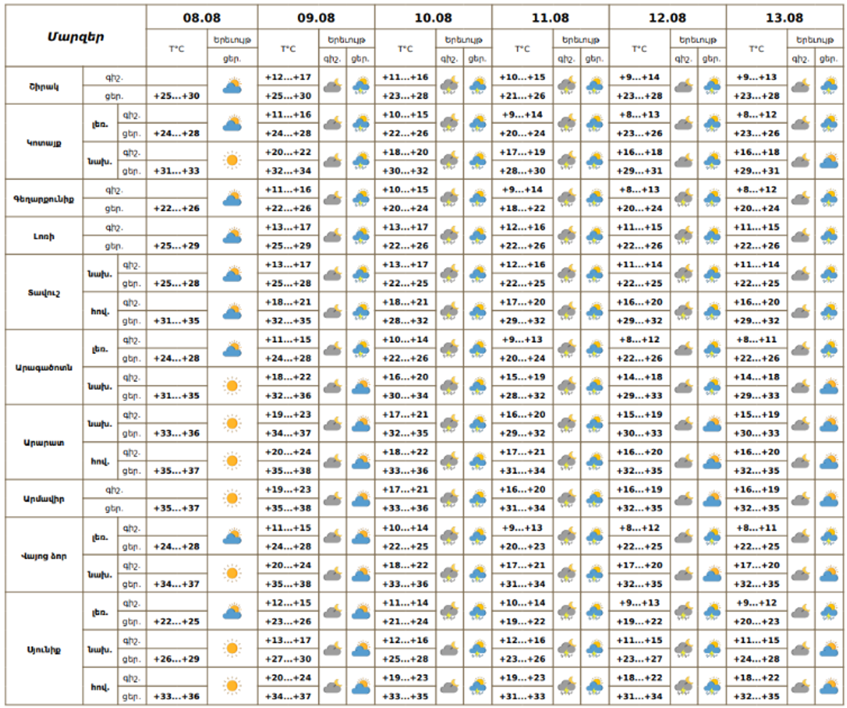847x708 pixels.
Task: Select the 08.08 weather icon for Լոռի
Action: point(232,235)
